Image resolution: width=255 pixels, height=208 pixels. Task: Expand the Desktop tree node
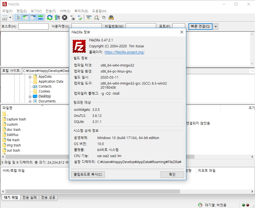[x=30, y=97]
